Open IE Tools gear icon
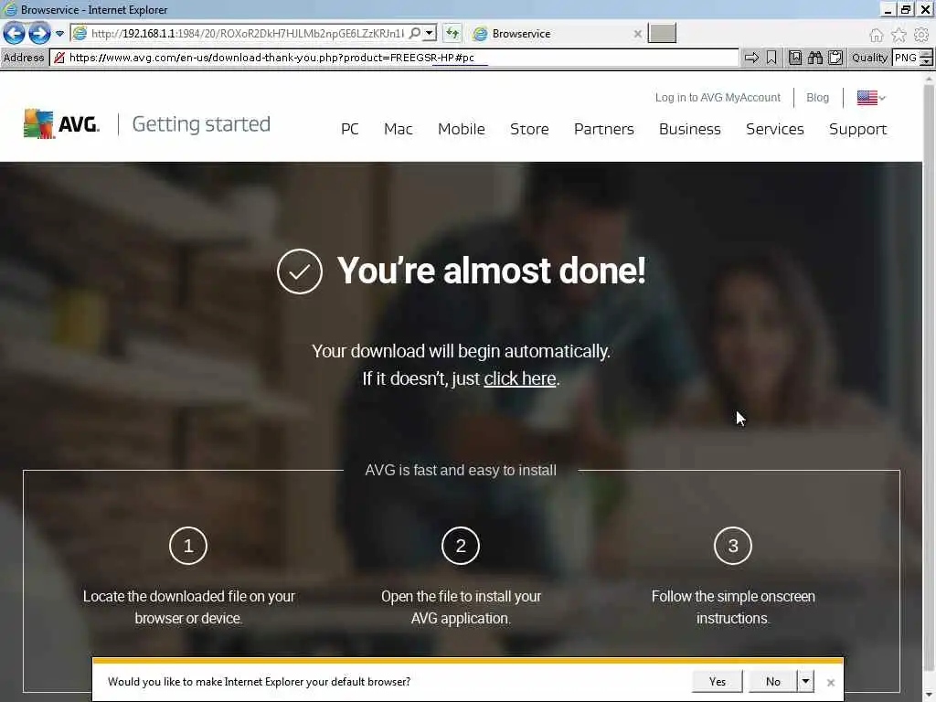 coord(921,36)
